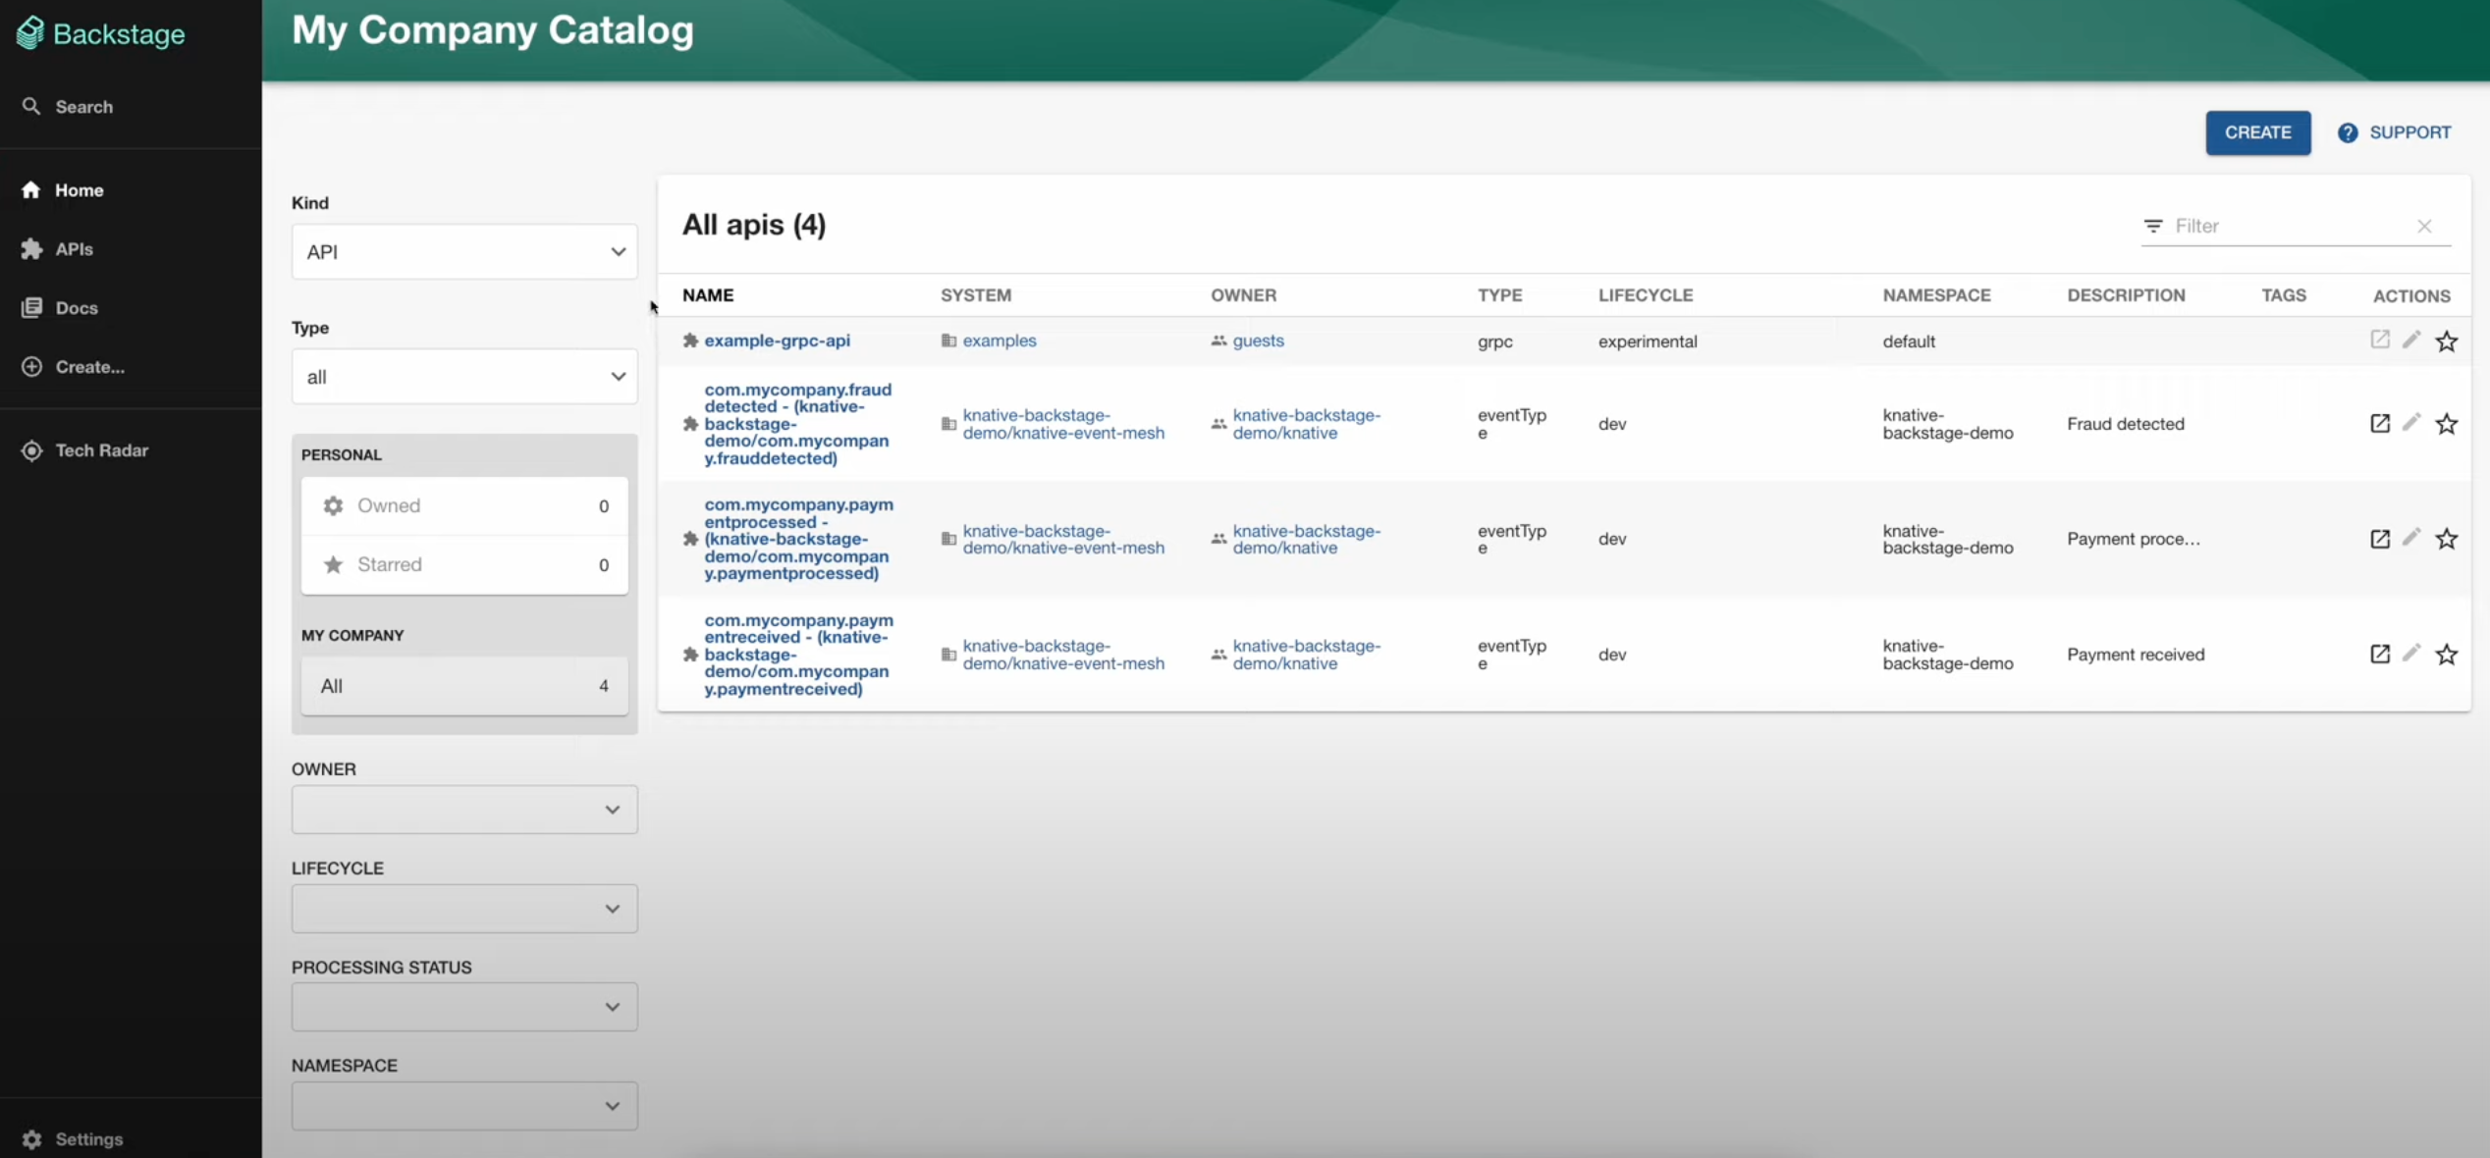Click the Backstage logo
The image size is (2490, 1158).
click(x=101, y=33)
